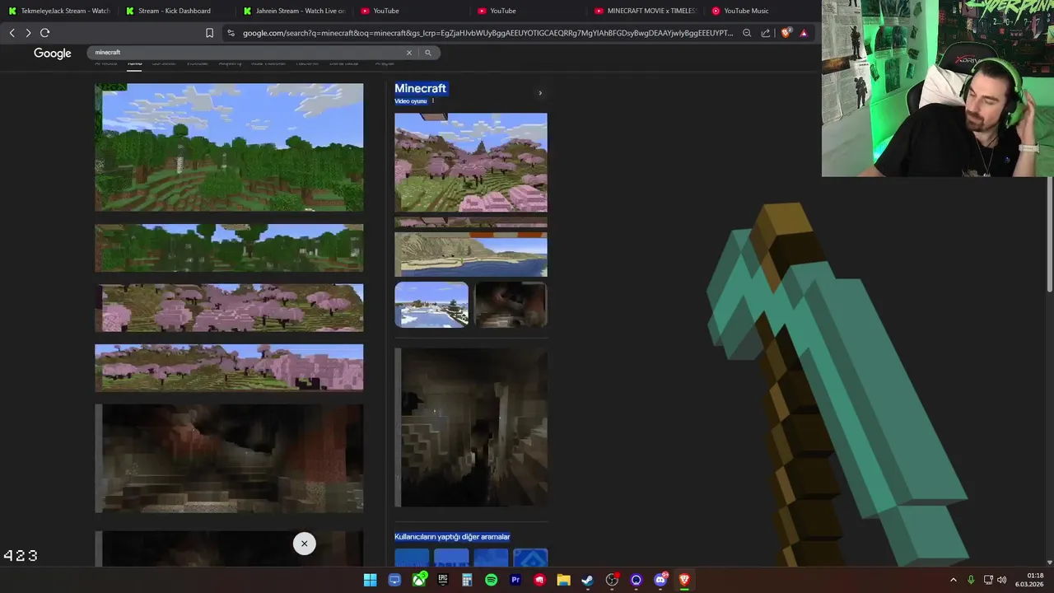This screenshot has height=593, width=1054.
Task: Open File Explorer from taskbar
Action: [563, 580]
